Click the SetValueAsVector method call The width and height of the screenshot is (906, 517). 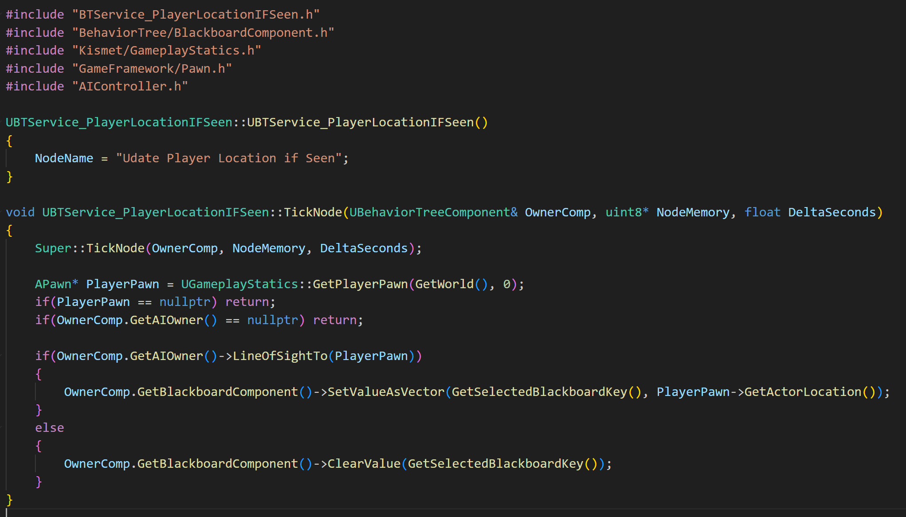tap(386, 392)
